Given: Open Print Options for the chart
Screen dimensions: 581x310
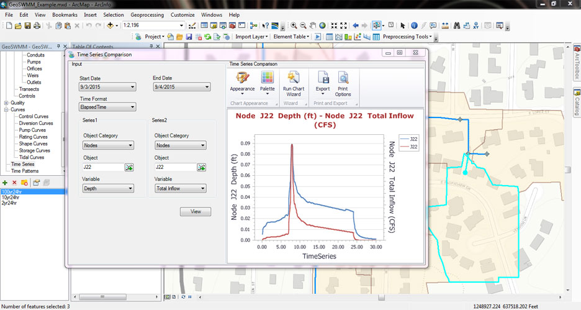Looking at the screenshot, I should click(343, 78).
